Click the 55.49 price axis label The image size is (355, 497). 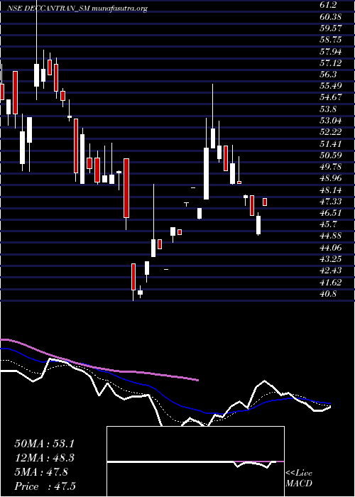pos(331,86)
